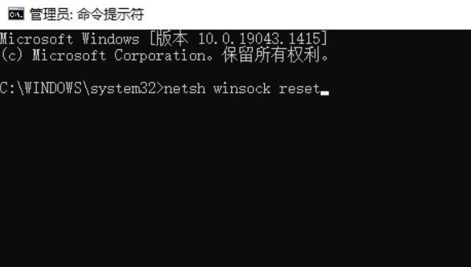
Task: Click the 管理员: 命令提示符 window title
Action: [87, 14]
